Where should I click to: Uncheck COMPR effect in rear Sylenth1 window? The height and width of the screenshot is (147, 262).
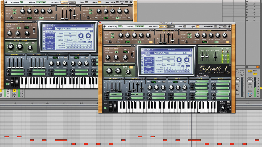(x=44, y=48)
